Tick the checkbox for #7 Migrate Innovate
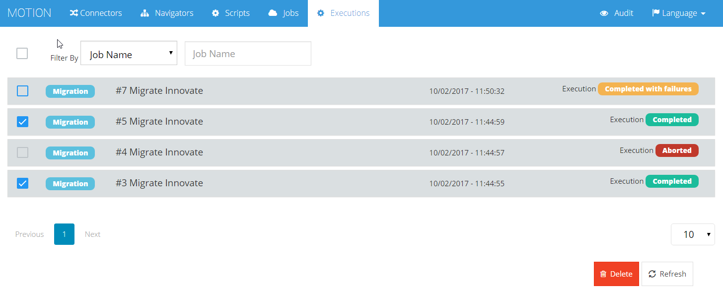This screenshot has height=295, width=723. pos(22,91)
